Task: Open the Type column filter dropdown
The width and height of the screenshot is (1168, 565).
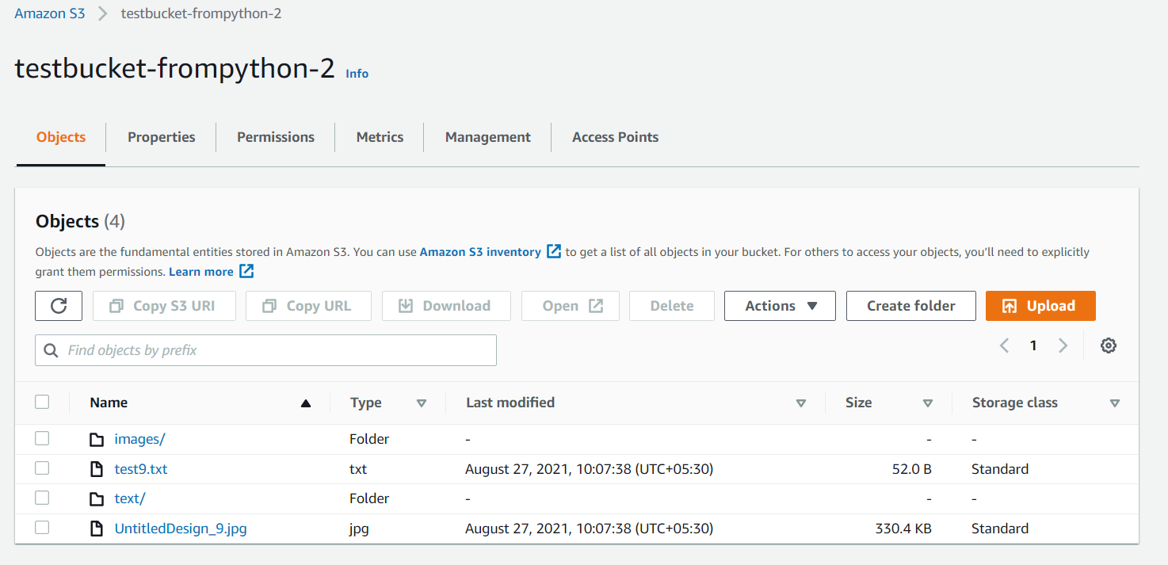Action: click(422, 403)
